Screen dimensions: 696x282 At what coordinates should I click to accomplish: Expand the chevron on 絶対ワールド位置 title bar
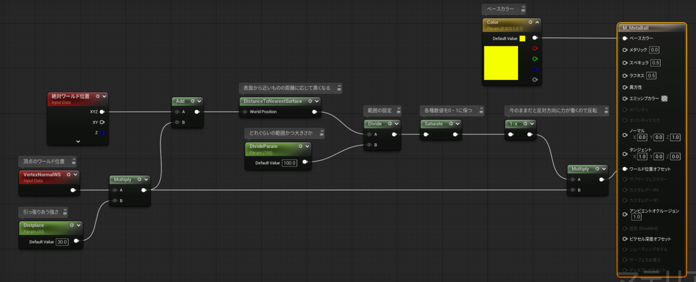tap(104, 97)
